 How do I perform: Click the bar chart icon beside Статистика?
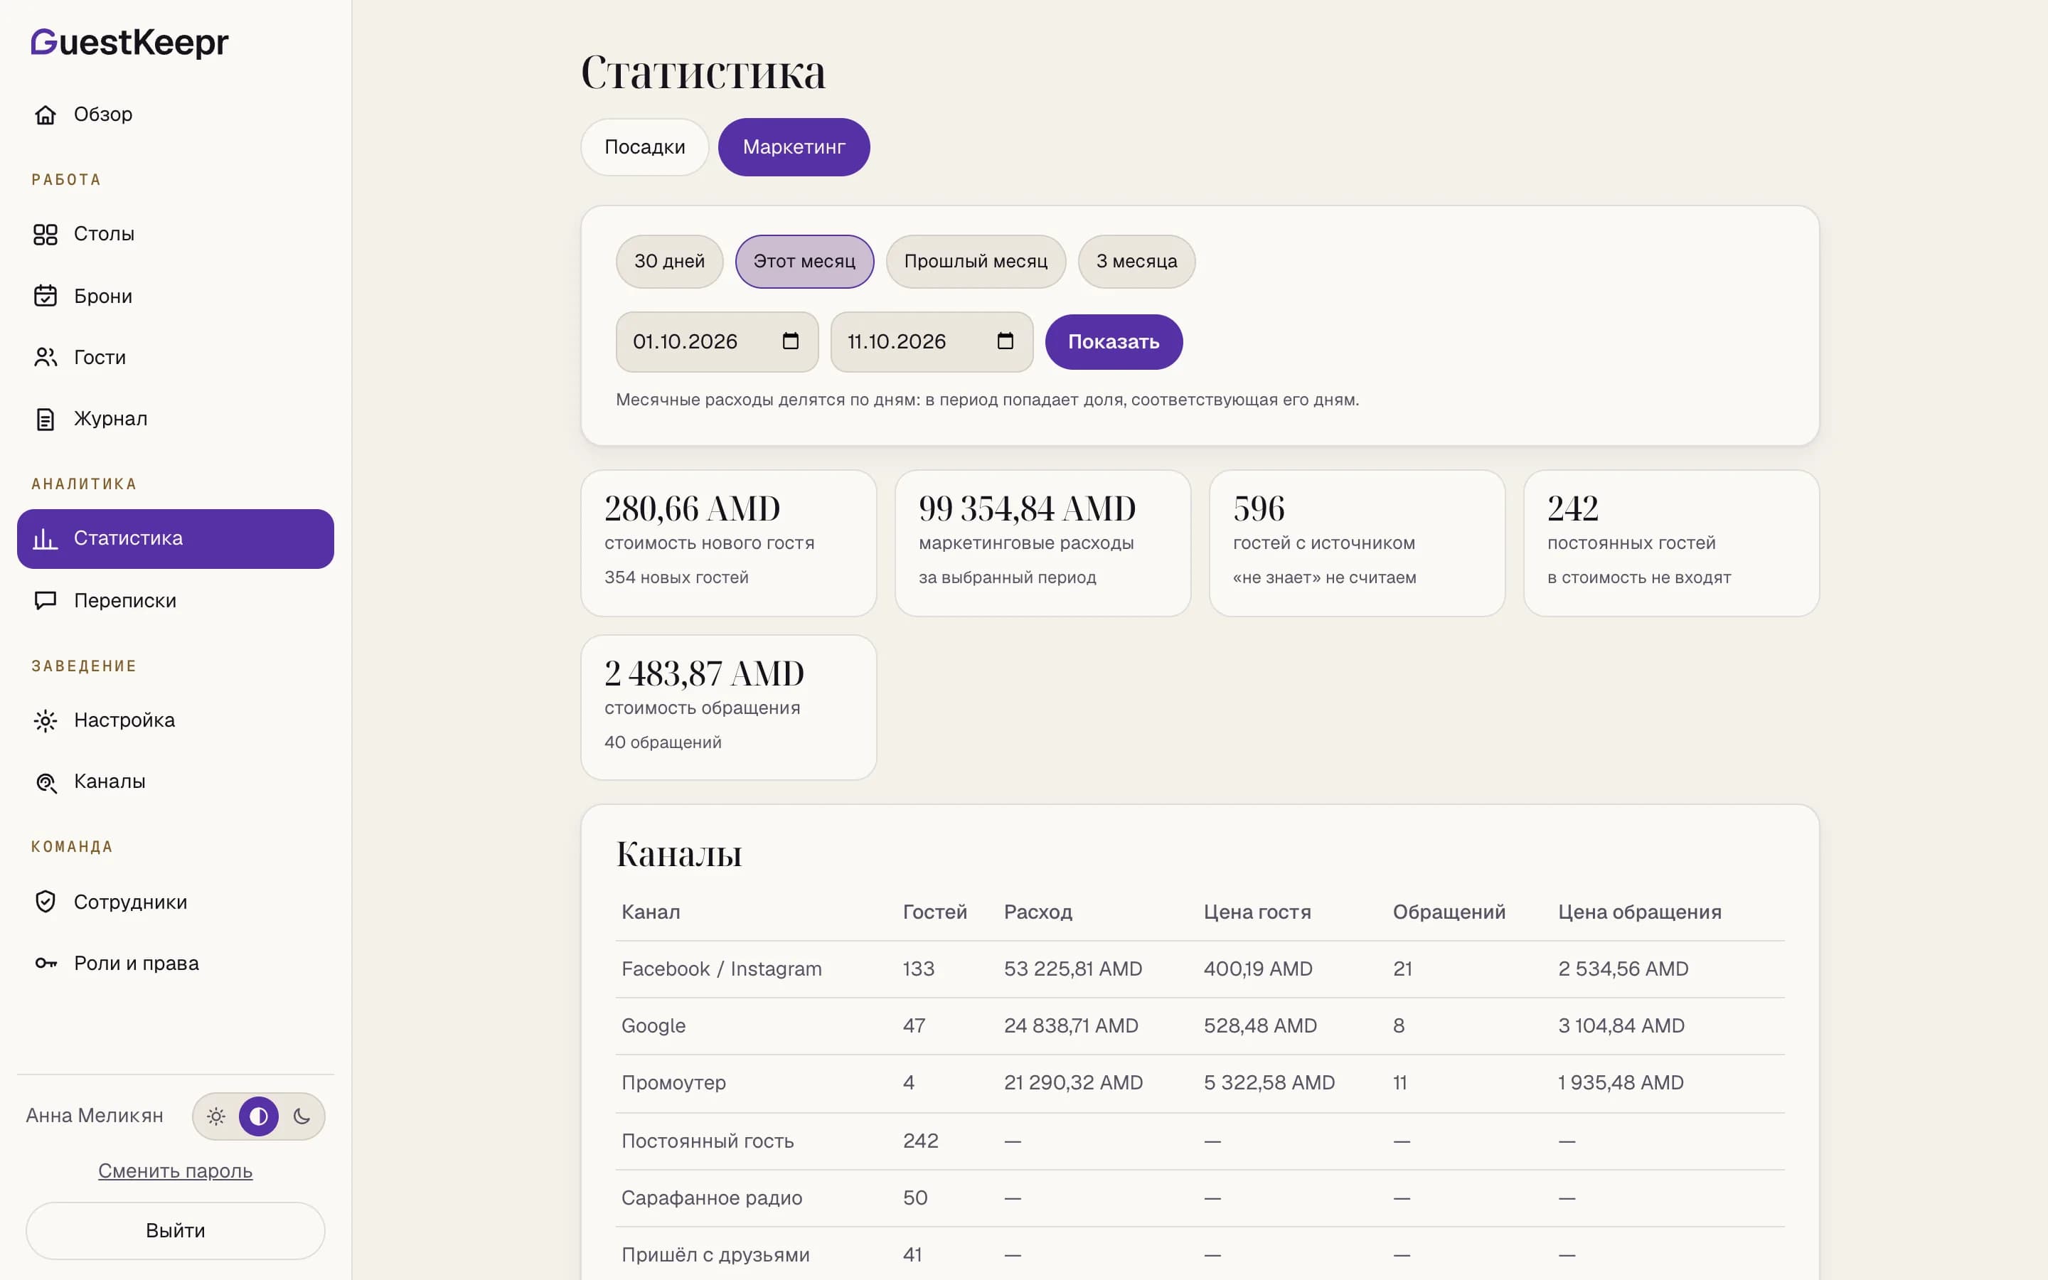46,538
